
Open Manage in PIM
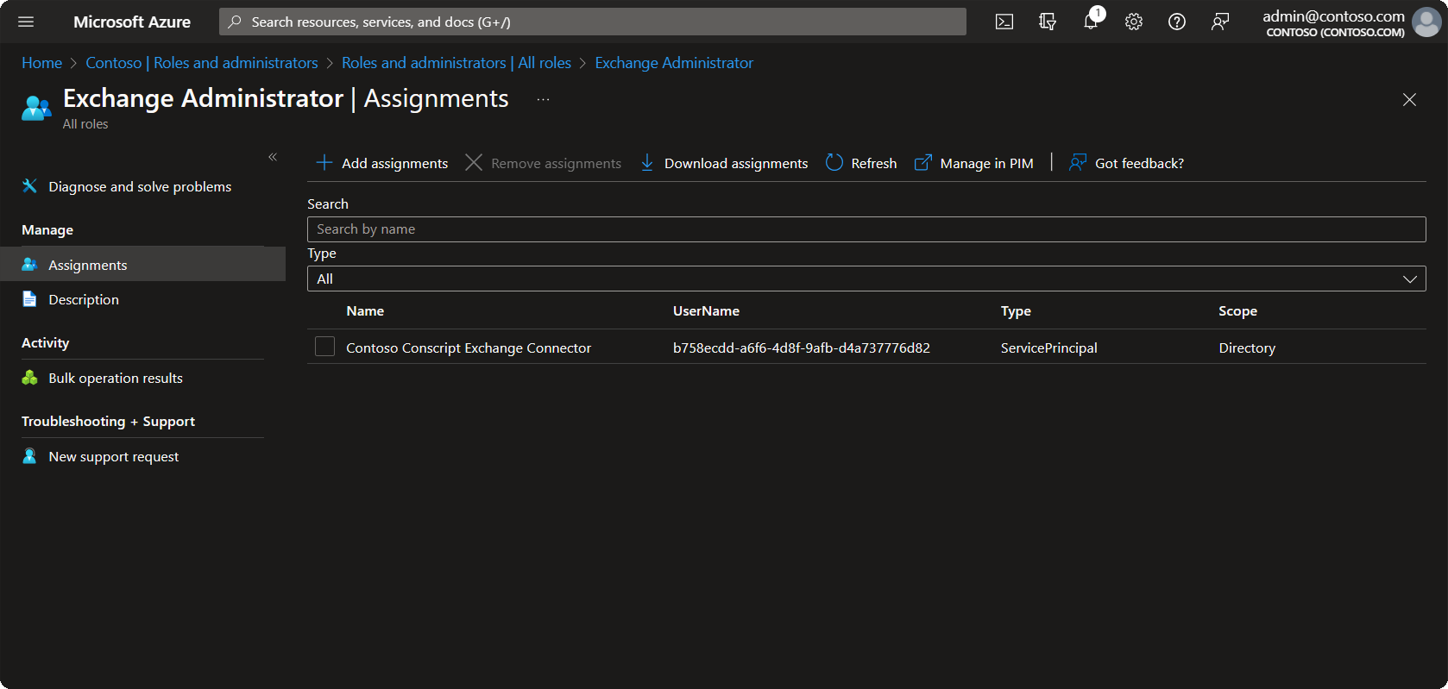pos(973,163)
